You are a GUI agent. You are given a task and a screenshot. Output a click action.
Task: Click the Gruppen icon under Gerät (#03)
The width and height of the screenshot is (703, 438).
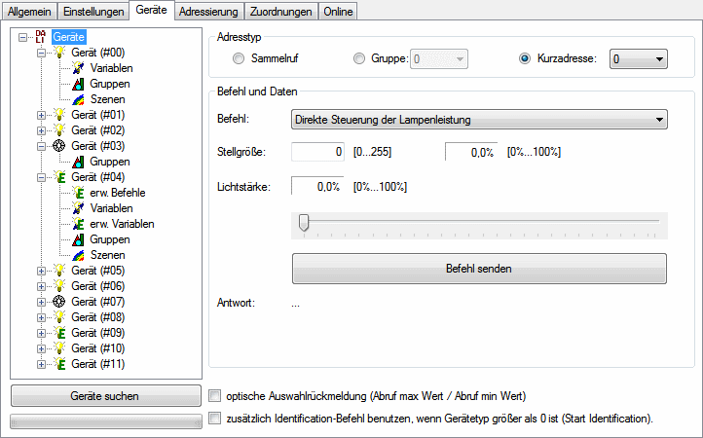click(x=80, y=162)
